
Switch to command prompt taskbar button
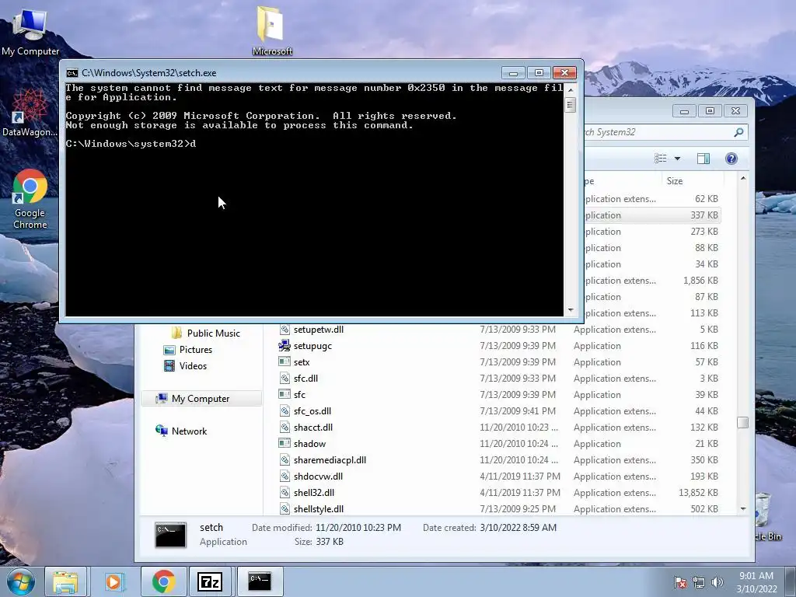[260, 581]
